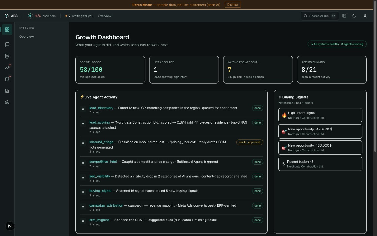Click the Growth Dashboard title

click(102, 37)
